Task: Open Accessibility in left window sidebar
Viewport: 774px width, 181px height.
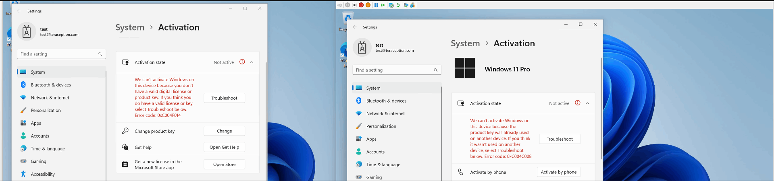Action: 61,174
